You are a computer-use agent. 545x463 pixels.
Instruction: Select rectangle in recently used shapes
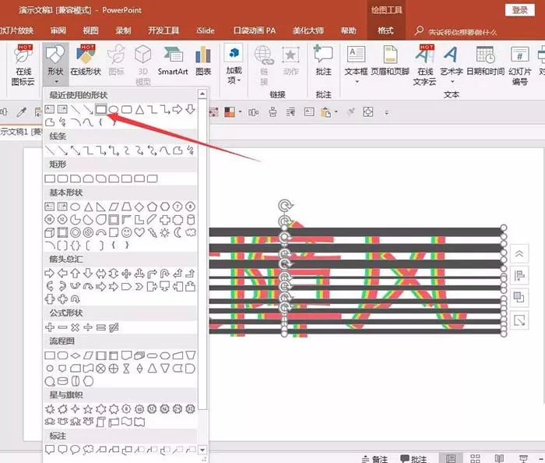(100, 110)
